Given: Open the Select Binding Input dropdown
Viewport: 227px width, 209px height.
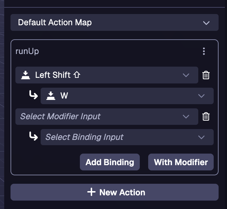Looking at the screenshot, I should click(119, 137).
